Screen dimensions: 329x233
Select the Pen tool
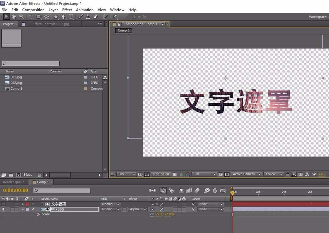coord(64,16)
